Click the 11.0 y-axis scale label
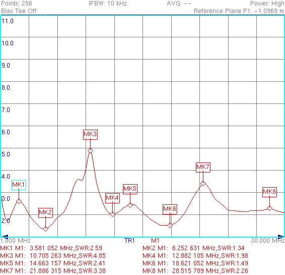Viewport: 285px width, 275px height. [x=8, y=21]
